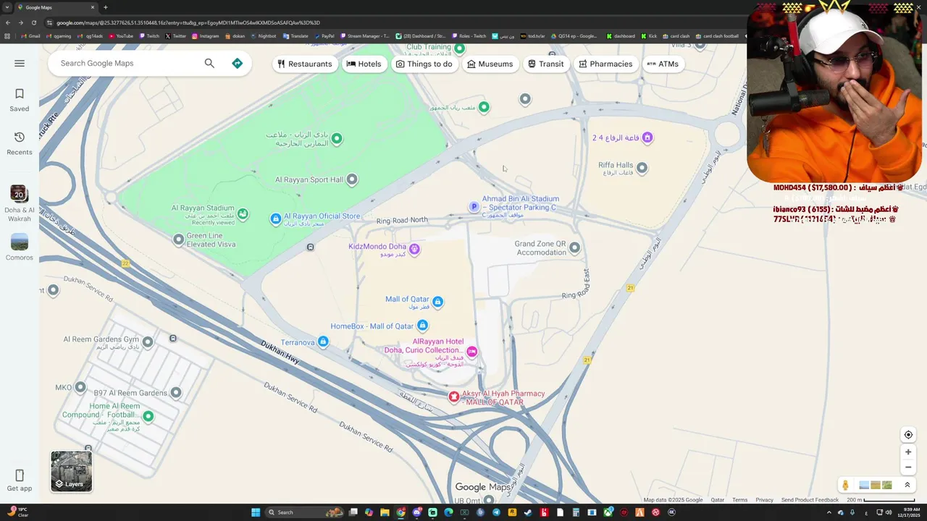Click the search magnifier icon

pyautogui.click(x=209, y=63)
